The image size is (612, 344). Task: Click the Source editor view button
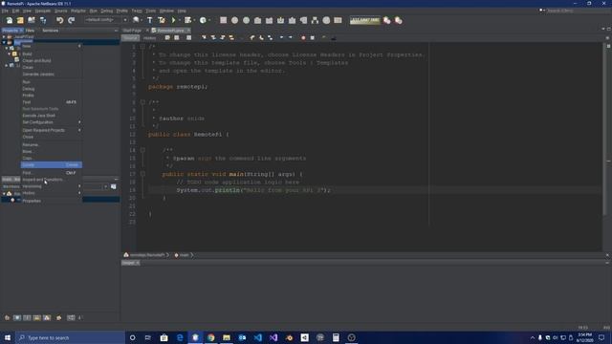tap(130, 38)
